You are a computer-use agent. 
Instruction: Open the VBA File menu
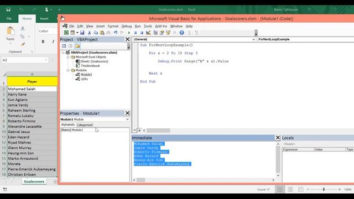(x=71, y=26)
